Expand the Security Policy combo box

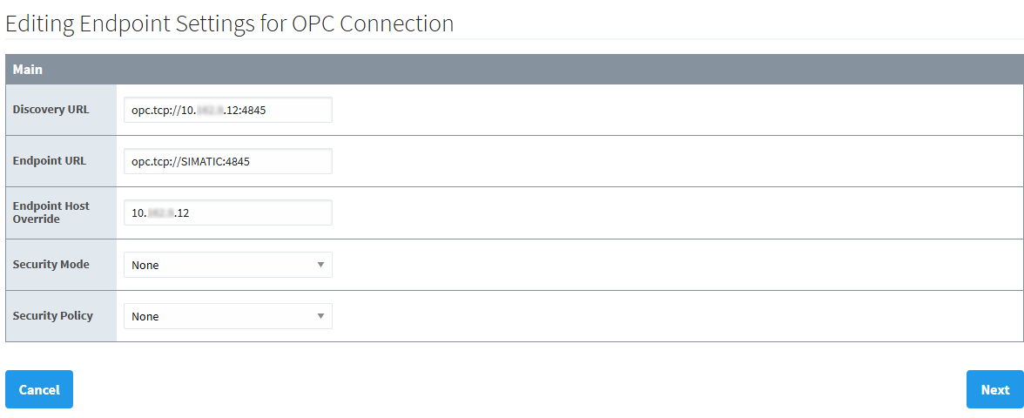coord(227,316)
